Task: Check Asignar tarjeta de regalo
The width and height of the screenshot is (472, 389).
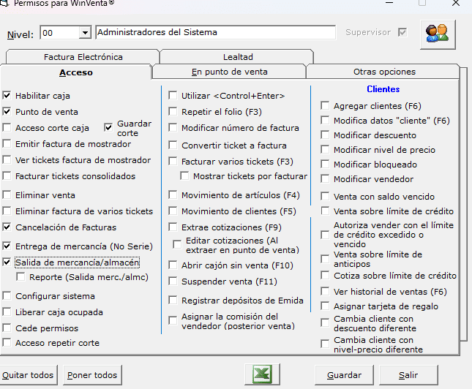Action: (325, 306)
